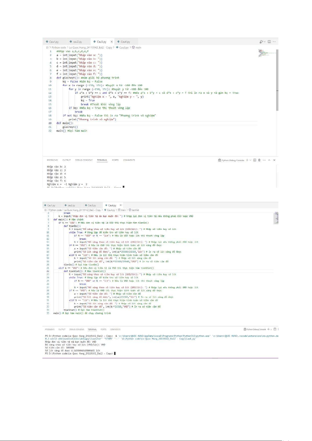Click 'Python code' breadcrumb above Cau3.py code
Image resolution: width=312 pixels, height=441 pixels.
click(59, 48)
